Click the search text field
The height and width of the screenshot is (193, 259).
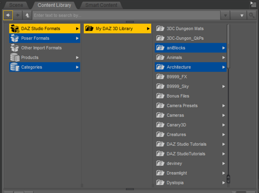tap(125, 15)
